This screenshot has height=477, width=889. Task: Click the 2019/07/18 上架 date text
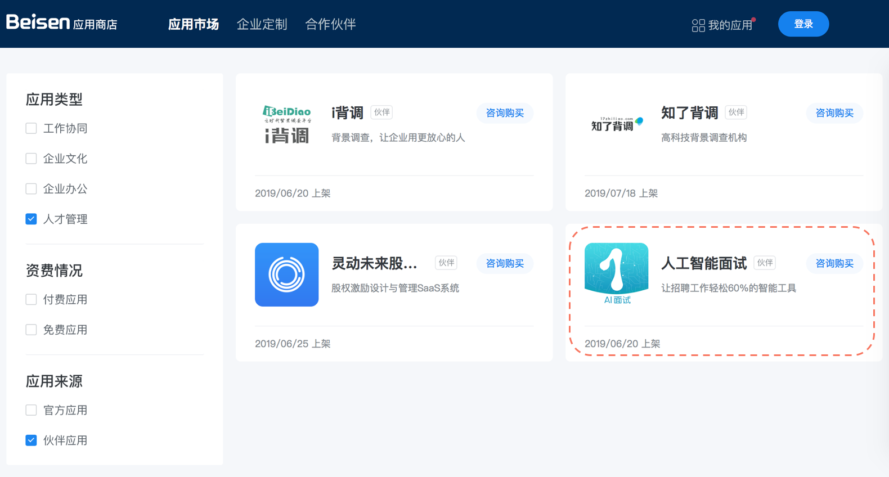click(x=621, y=193)
